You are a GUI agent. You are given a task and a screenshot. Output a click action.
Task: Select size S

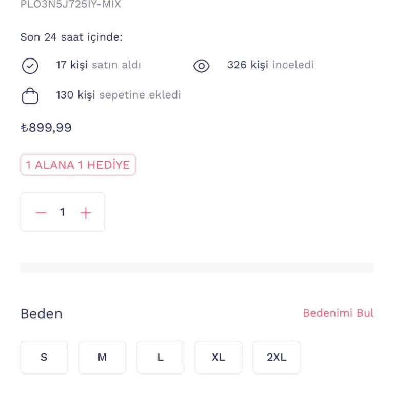[x=44, y=357]
